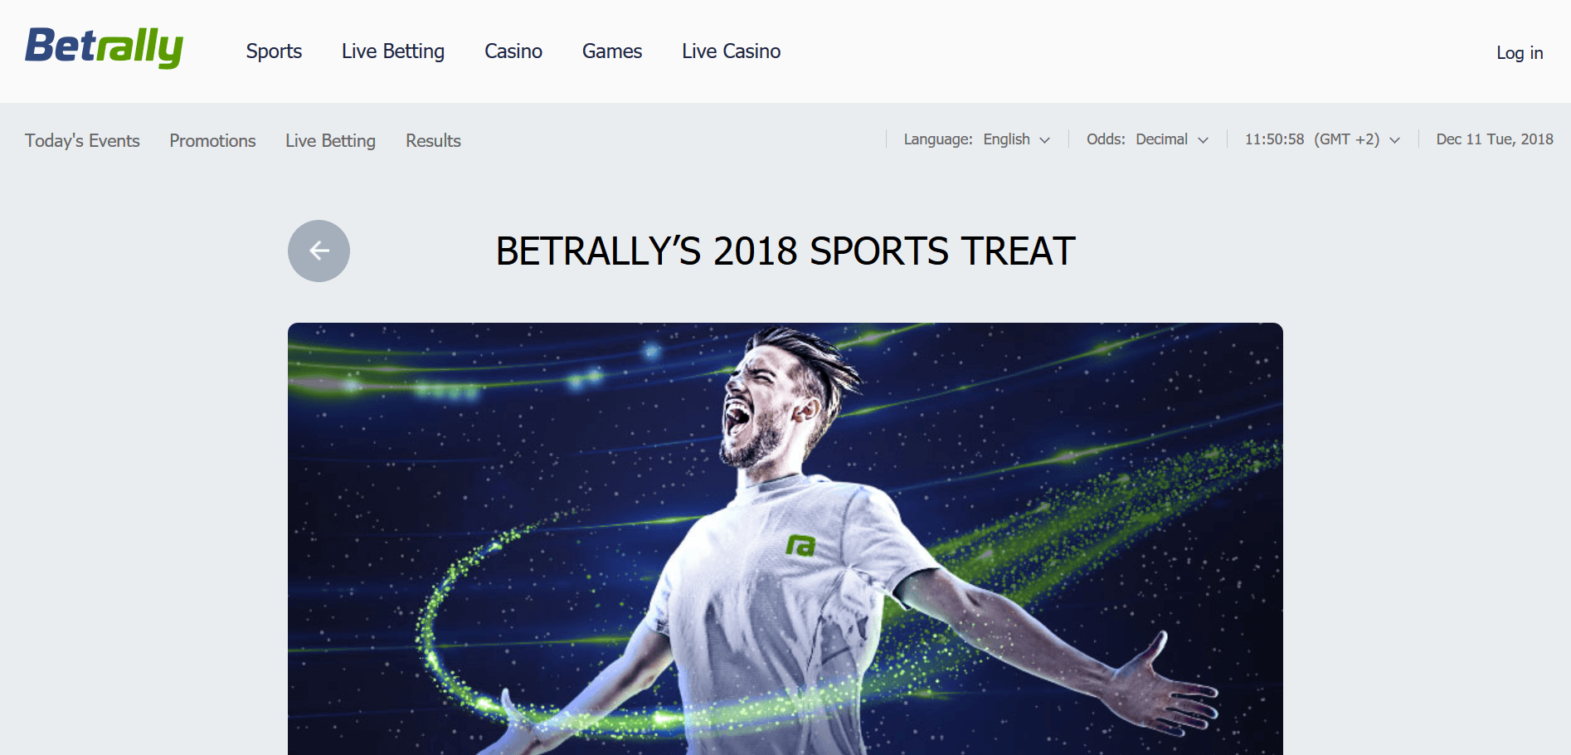This screenshot has height=755, width=1571.
Task: Click the chevron beside the GMT +2 time
Action: (1394, 140)
